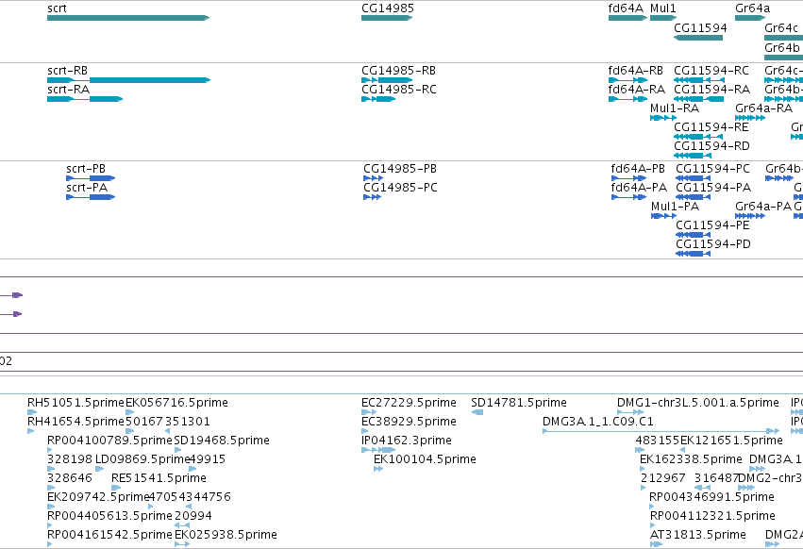Viewport: 803px width, 549px height.
Task: Open EST AT31813.5prime
Action: click(656, 544)
